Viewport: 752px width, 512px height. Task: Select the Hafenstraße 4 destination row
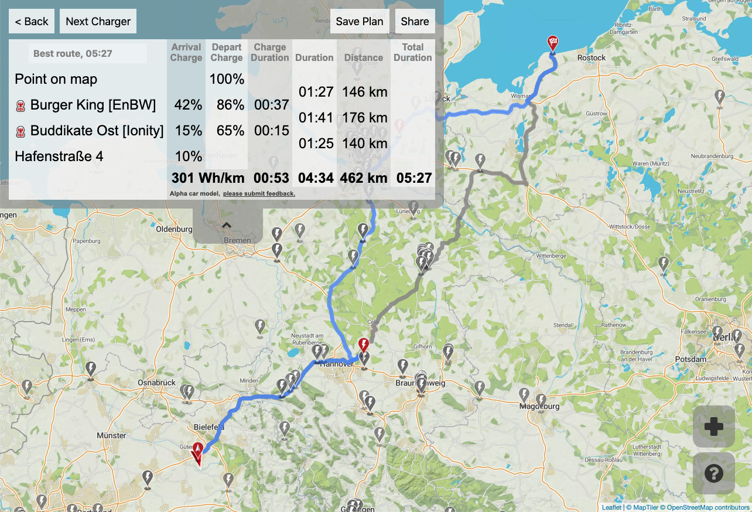tap(59, 156)
